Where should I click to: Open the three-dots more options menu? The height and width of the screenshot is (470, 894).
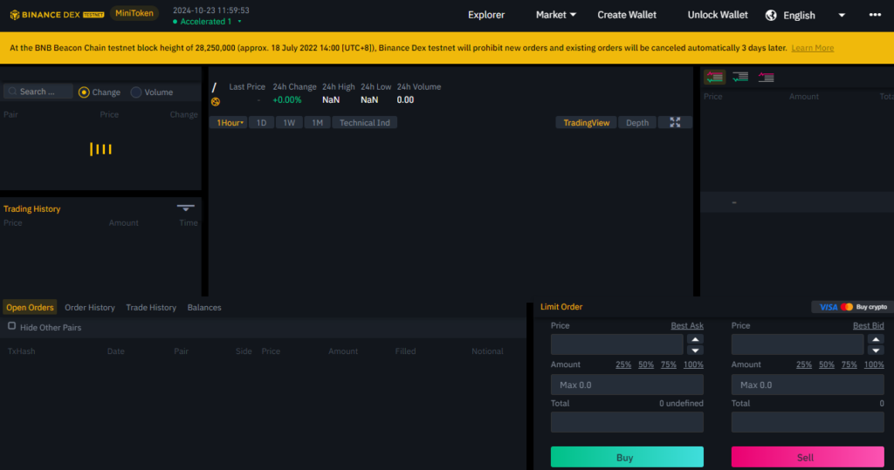[875, 15]
